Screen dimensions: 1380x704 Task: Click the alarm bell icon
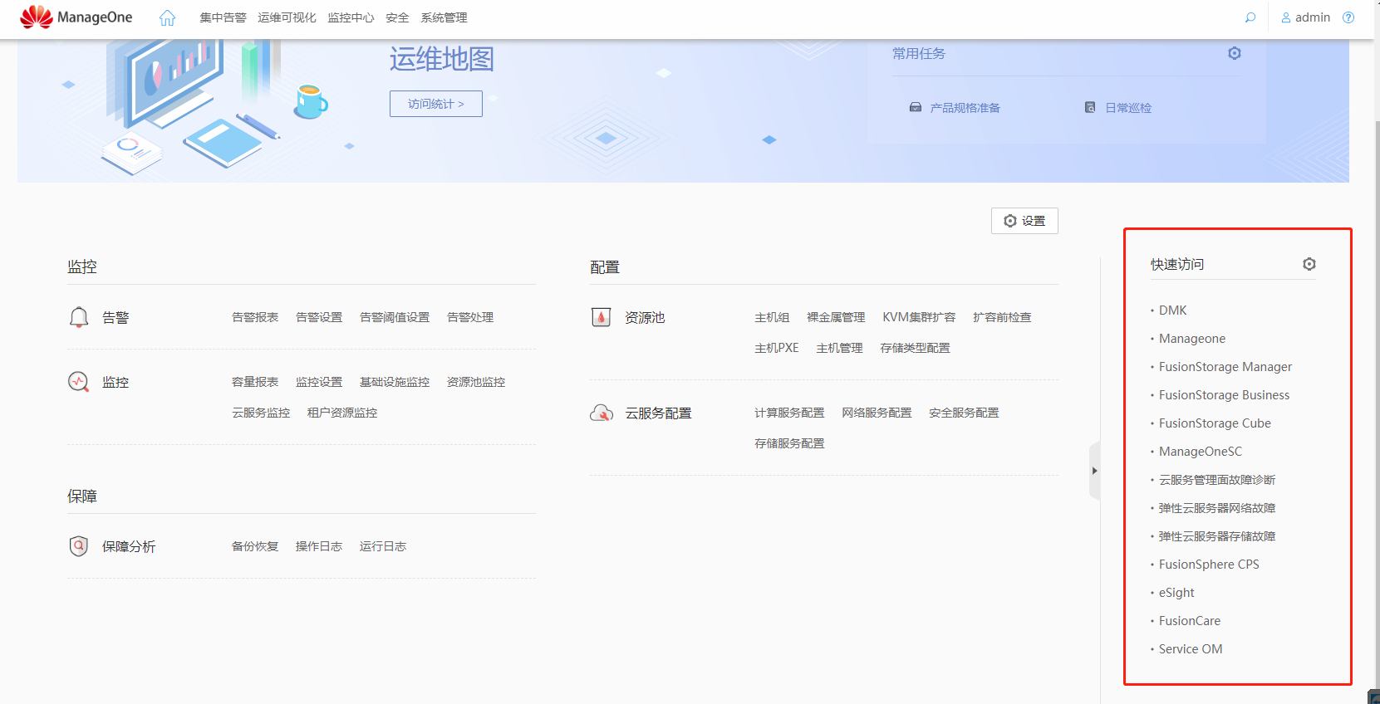coord(79,317)
